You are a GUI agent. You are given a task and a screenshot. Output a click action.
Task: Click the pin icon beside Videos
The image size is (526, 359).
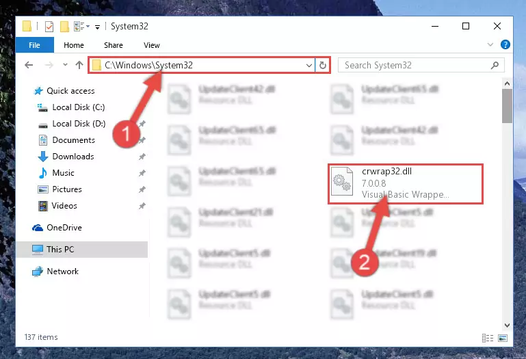click(x=142, y=206)
